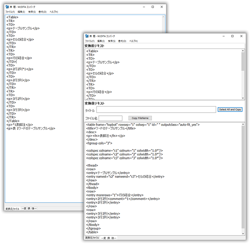Click <p>2行2列*1</p> line in back window
The width and height of the screenshot is (250, 244).
tap(20, 69)
